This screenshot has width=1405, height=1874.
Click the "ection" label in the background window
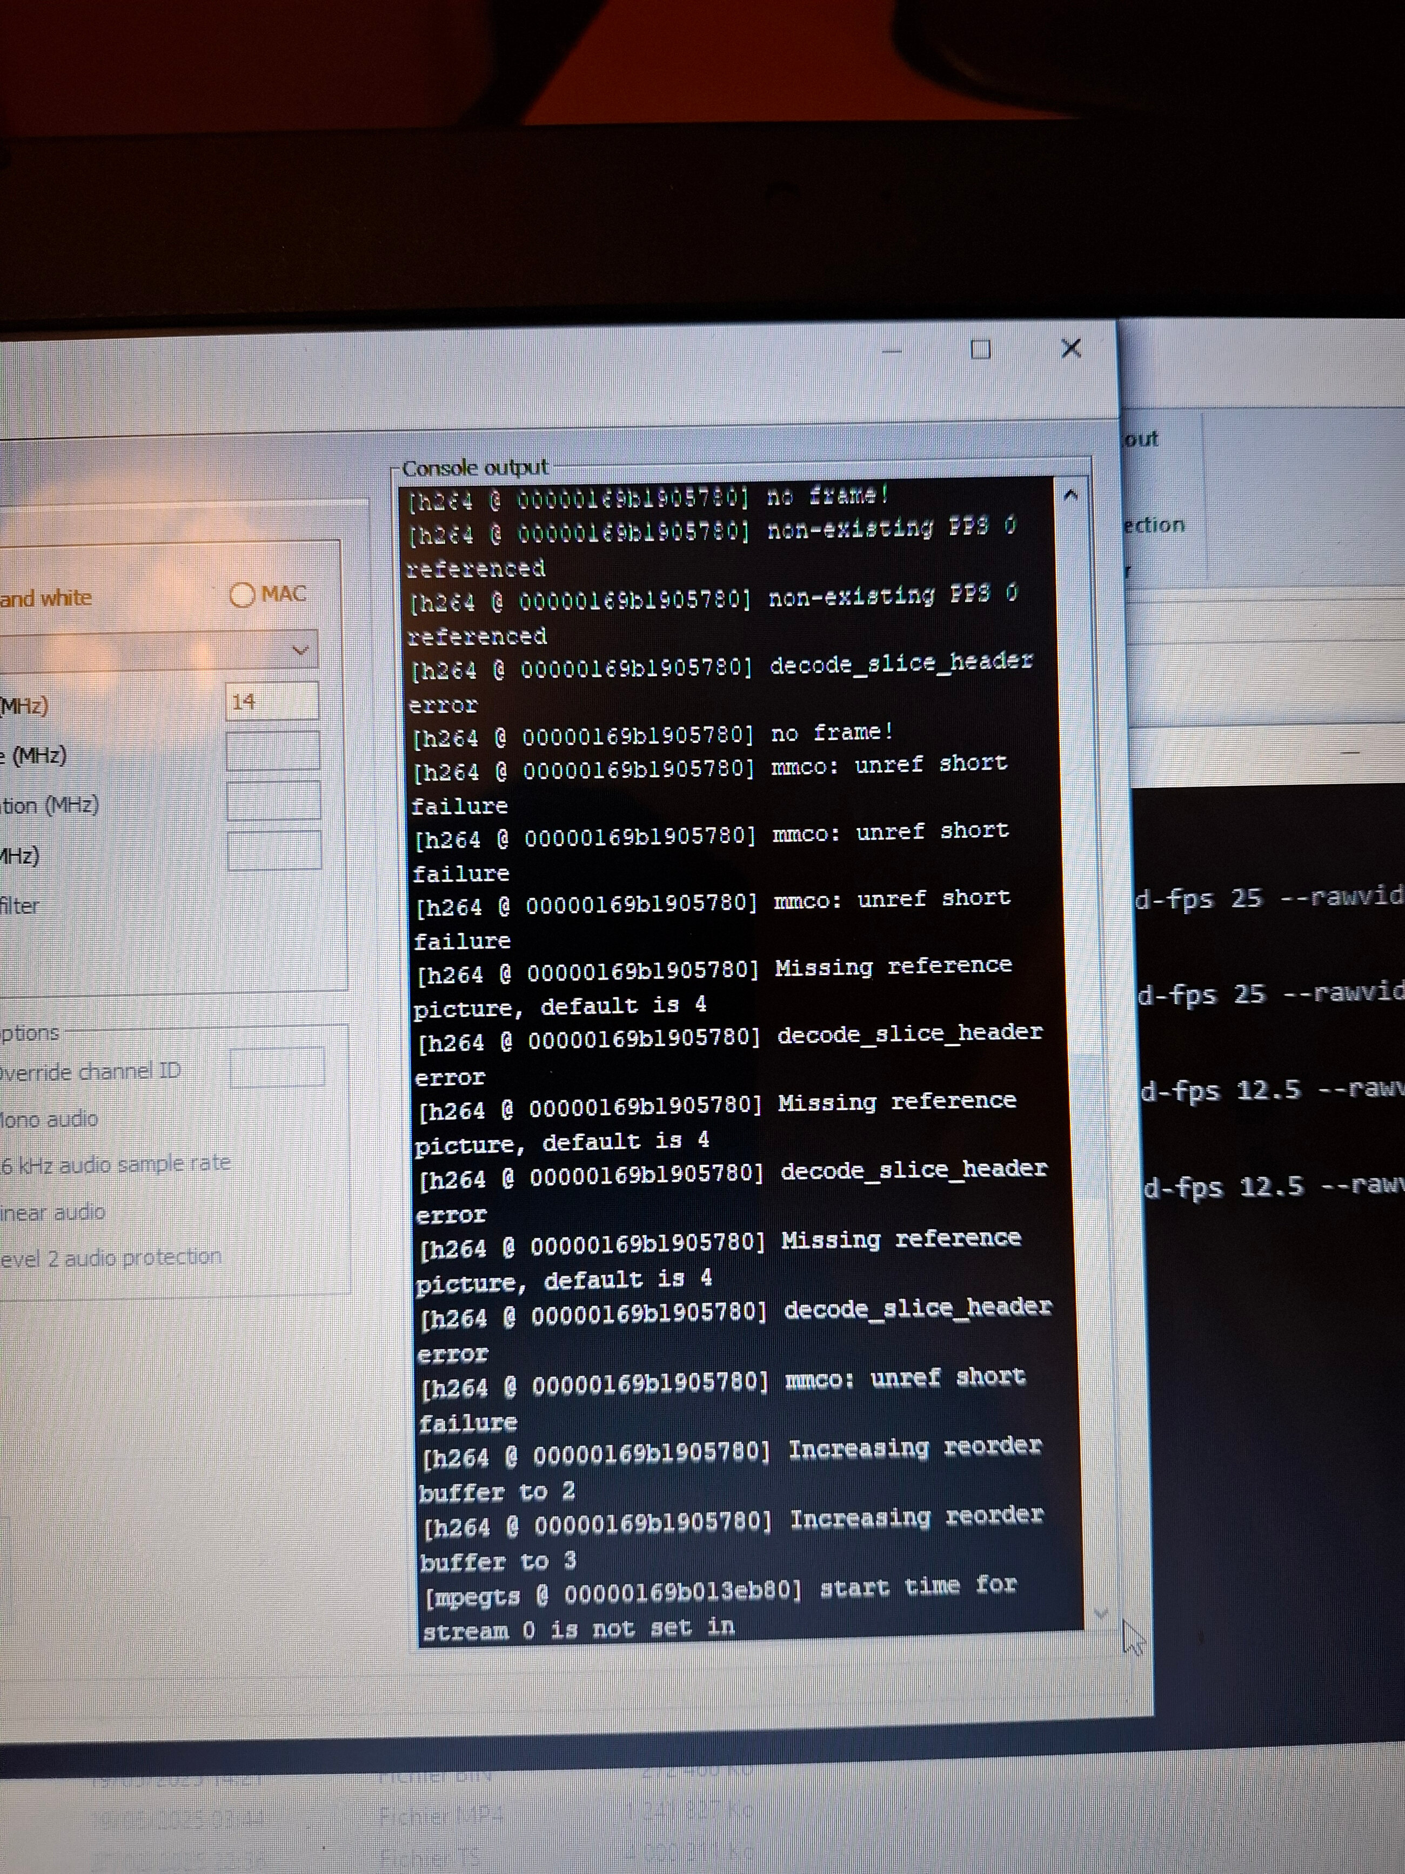click(1154, 525)
